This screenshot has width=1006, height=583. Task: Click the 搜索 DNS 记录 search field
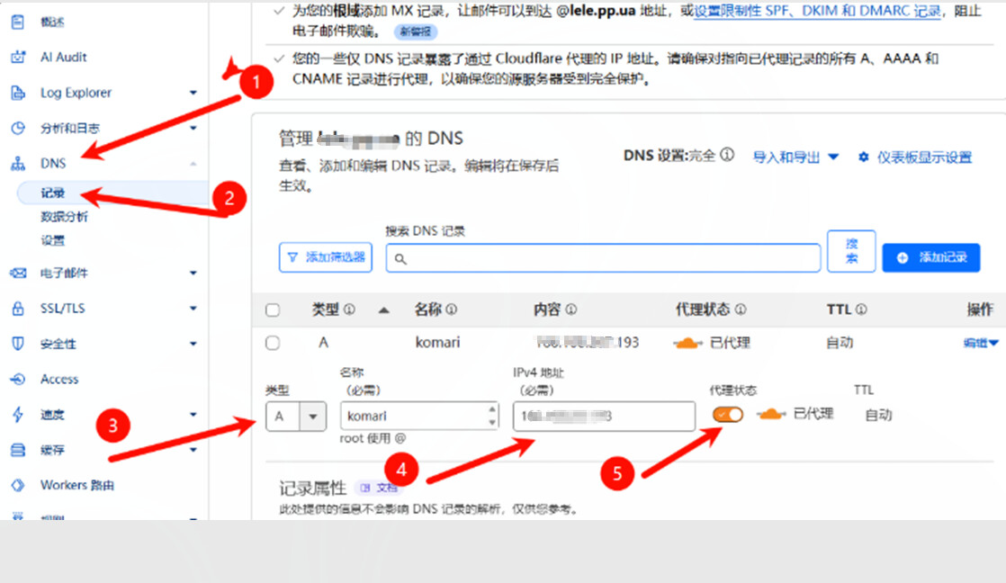(604, 258)
